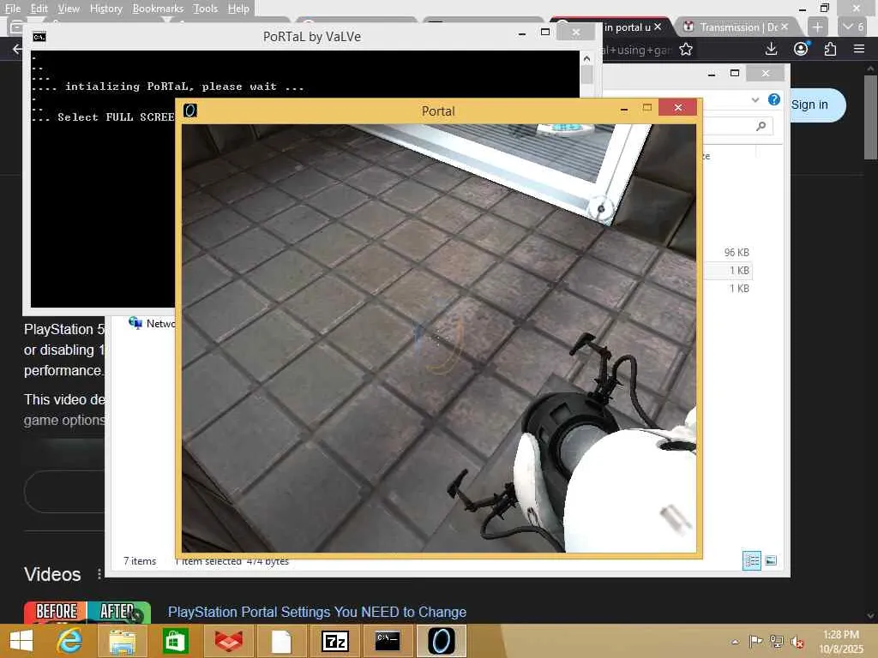Open 'PlayStation Portal Settings You NEED to Change' link
This screenshot has height=658, width=878.
(x=317, y=612)
